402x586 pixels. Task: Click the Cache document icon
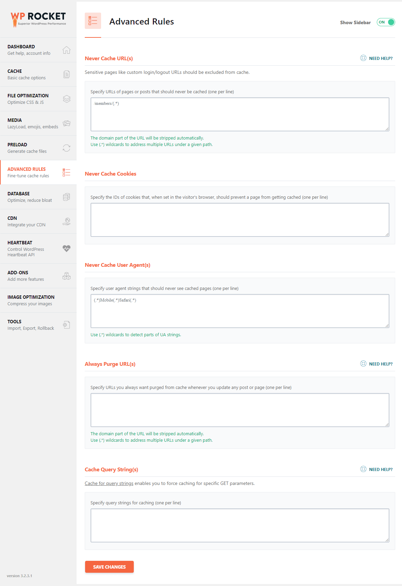(x=66, y=74)
